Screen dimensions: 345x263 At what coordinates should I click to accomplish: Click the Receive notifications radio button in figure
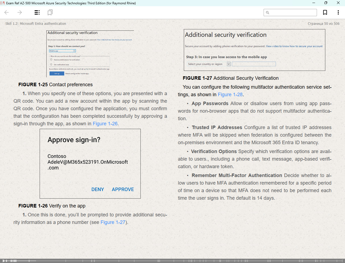pos(51,60)
